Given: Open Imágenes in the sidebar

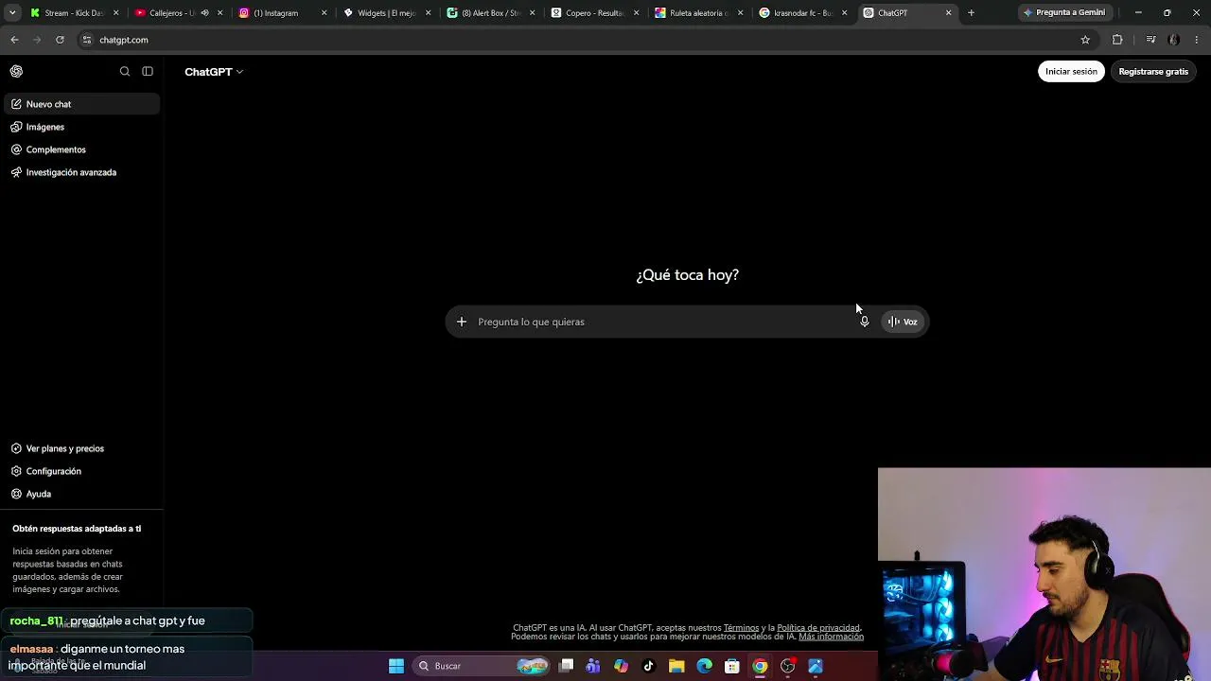Looking at the screenshot, I should point(82,127).
